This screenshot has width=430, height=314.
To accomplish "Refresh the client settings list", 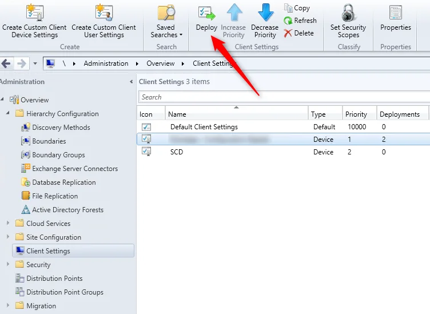I will click(x=300, y=21).
